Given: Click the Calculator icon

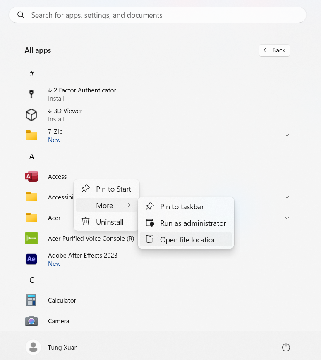Looking at the screenshot, I should click(31, 300).
